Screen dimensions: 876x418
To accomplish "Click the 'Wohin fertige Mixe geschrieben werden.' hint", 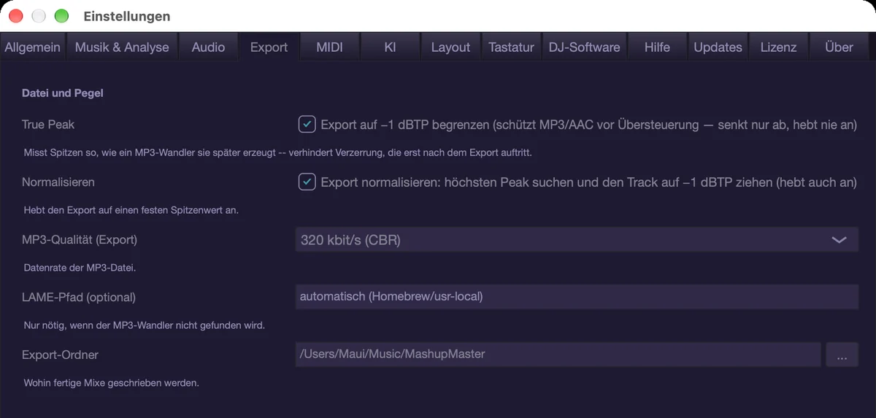I will [112, 382].
